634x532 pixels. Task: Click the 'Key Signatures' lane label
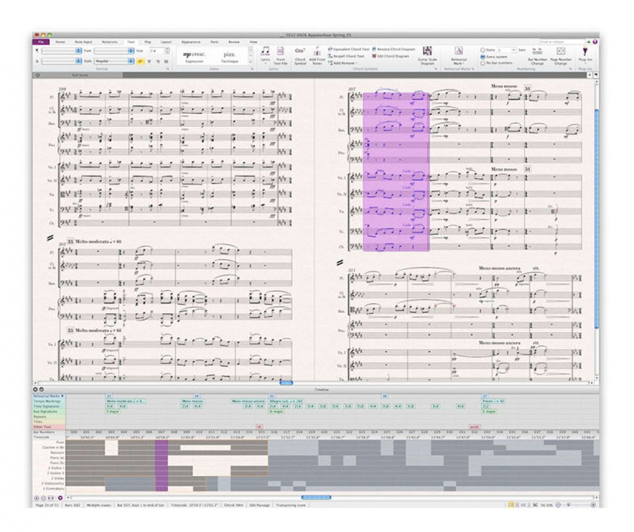(46, 411)
